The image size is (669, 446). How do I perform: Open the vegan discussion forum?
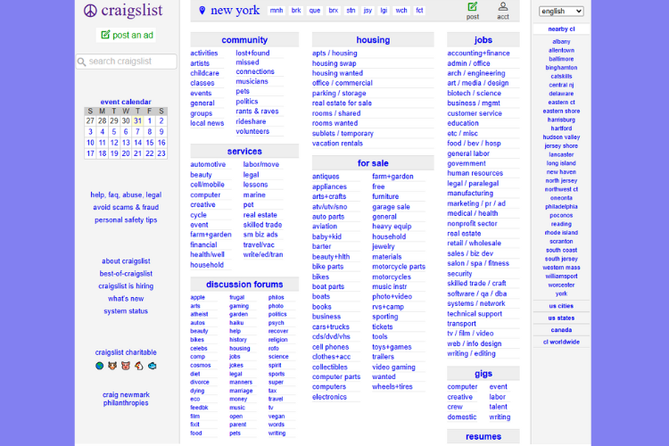pyautogui.click(x=277, y=417)
